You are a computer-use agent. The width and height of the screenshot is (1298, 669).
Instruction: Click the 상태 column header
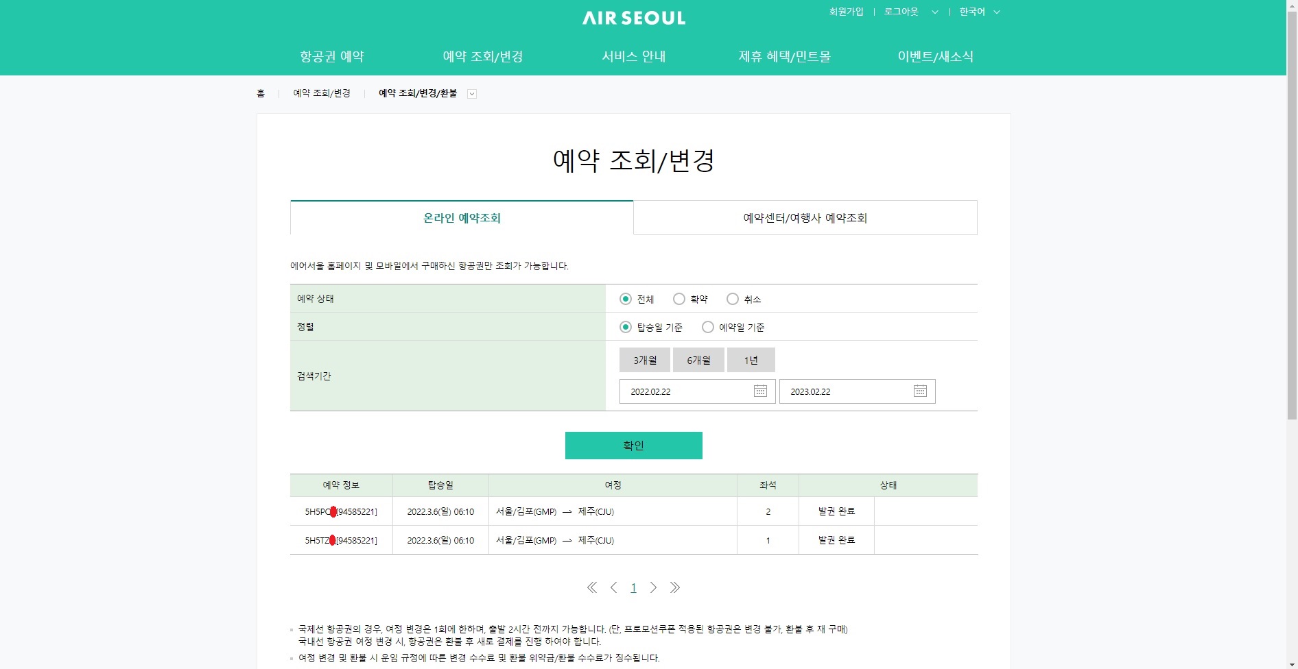pyautogui.click(x=888, y=485)
